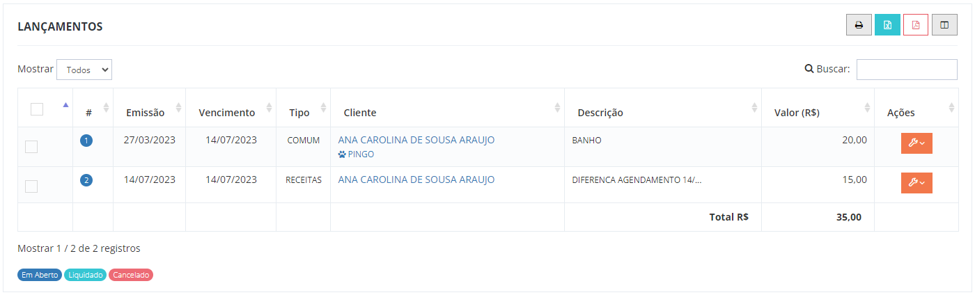Click the paw icon beside PINGO
Screen dimensions: 975x295
tap(342, 154)
